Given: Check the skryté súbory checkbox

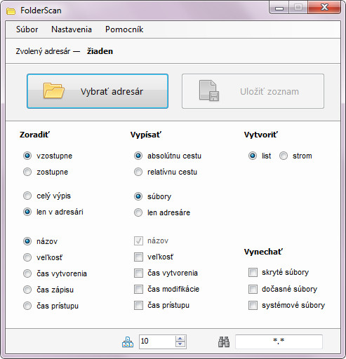Looking at the screenshot, I should click(x=253, y=272).
